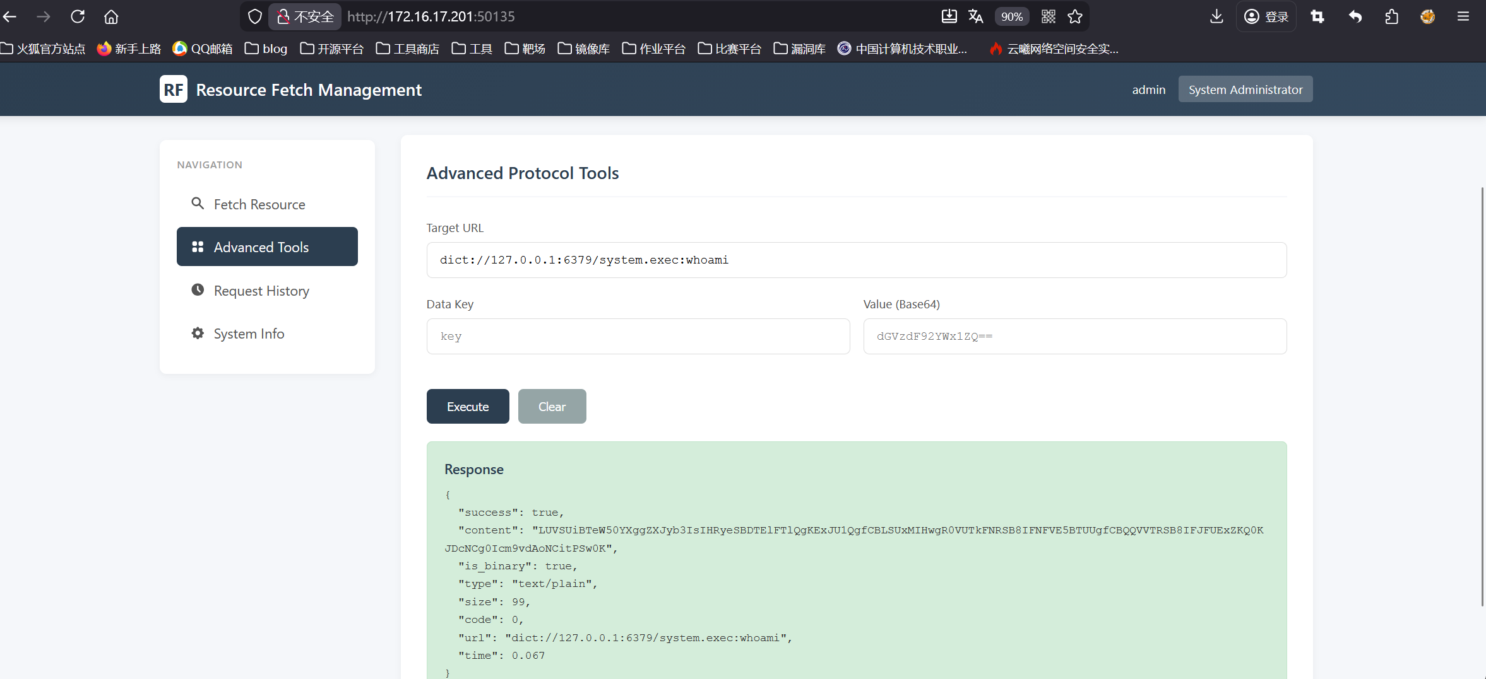Image resolution: width=1486 pixels, height=679 pixels.
Task: Click the Execute button
Action: [x=468, y=407]
